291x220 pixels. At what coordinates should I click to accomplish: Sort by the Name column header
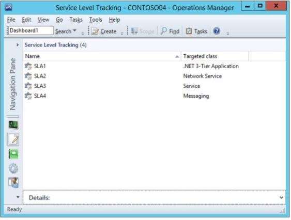click(102, 56)
